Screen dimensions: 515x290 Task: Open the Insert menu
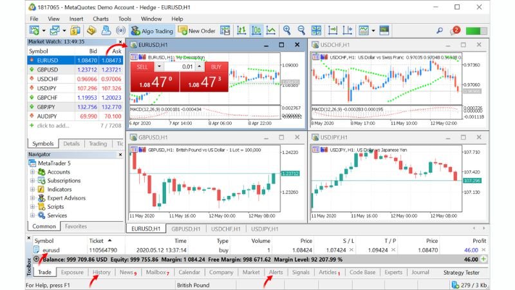click(76, 19)
